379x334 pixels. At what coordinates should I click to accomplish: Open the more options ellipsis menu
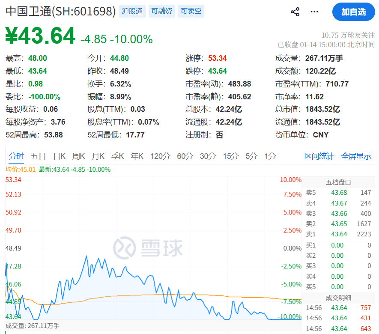click(x=314, y=12)
